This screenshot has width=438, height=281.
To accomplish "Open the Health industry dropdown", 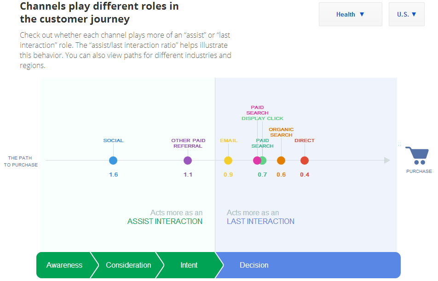I will click(x=350, y=14).
